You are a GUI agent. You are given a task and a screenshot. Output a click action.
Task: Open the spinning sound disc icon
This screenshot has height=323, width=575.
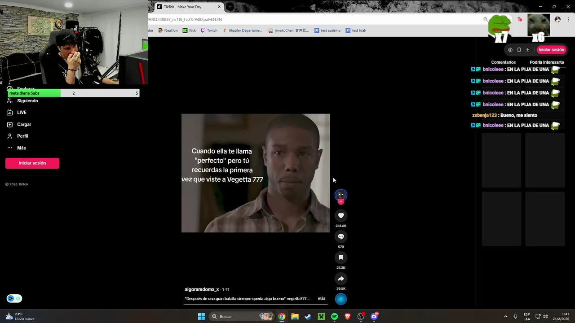coord(341,299)
